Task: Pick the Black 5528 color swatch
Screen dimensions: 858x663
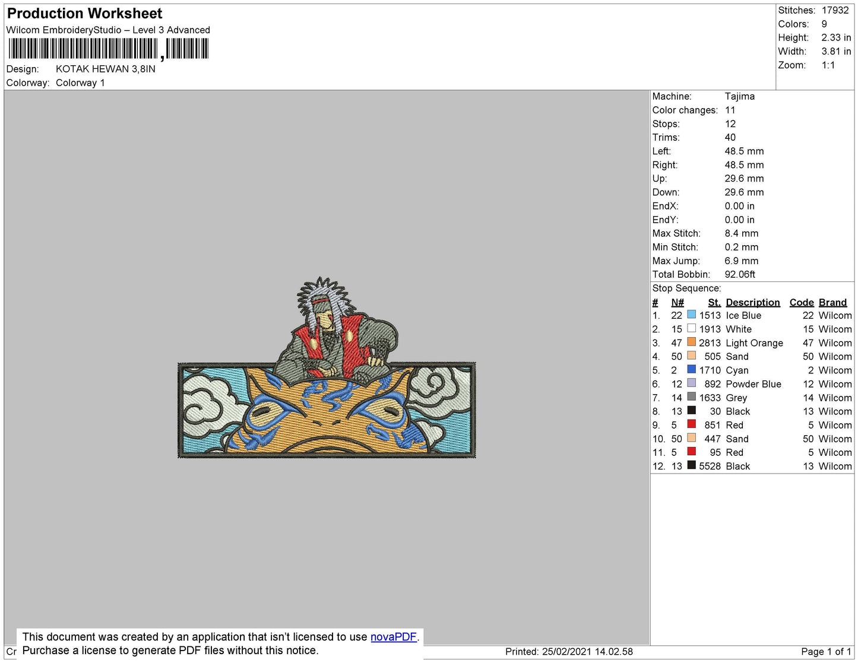Action: (691, 465)
